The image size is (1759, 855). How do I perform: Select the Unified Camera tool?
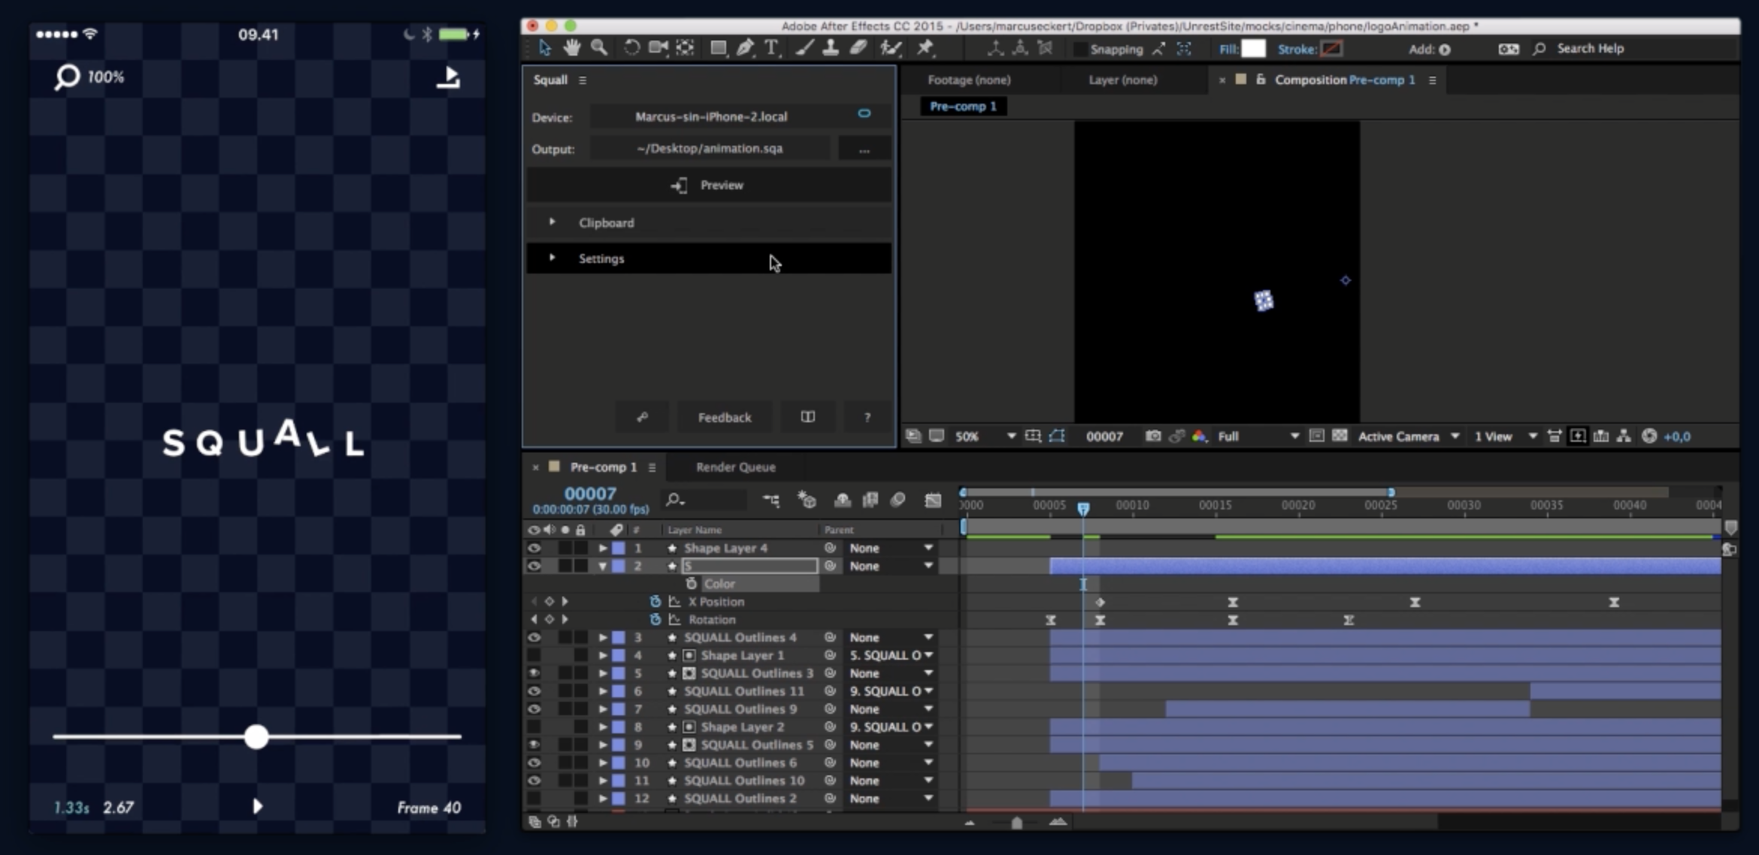tap(658, 48)
